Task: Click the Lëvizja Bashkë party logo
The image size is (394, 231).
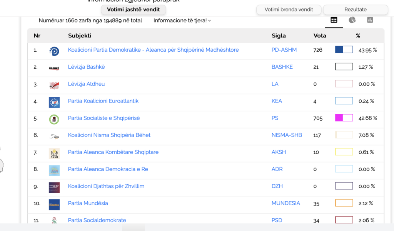Action: [x=54, y=68]
